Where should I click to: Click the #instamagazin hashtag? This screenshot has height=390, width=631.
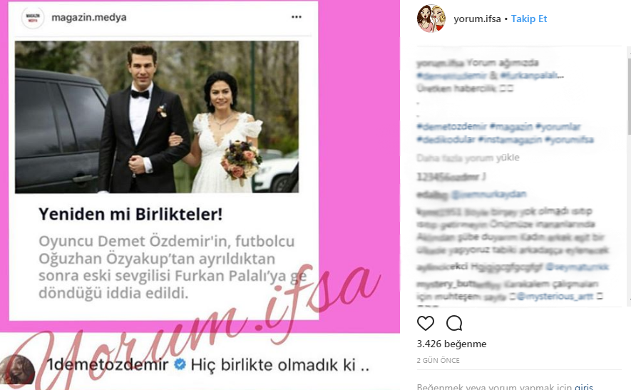(x=510, y=140)
